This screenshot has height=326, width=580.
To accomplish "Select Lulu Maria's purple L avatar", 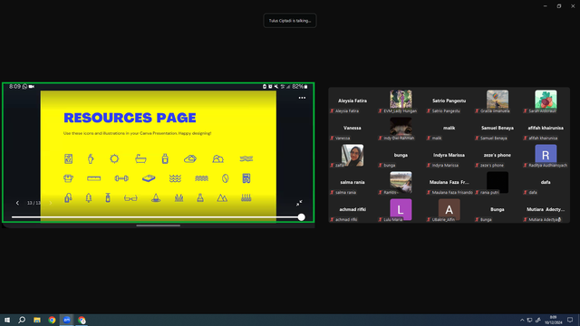I will 401,209.
